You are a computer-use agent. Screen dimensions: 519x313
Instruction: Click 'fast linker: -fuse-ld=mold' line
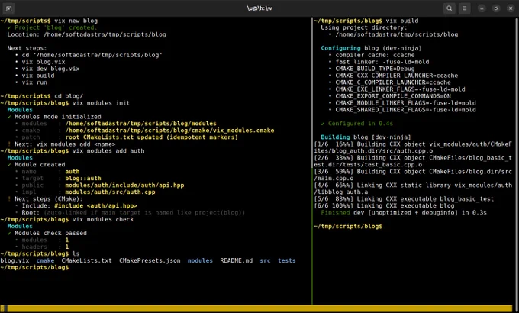[x=382, y=62]
